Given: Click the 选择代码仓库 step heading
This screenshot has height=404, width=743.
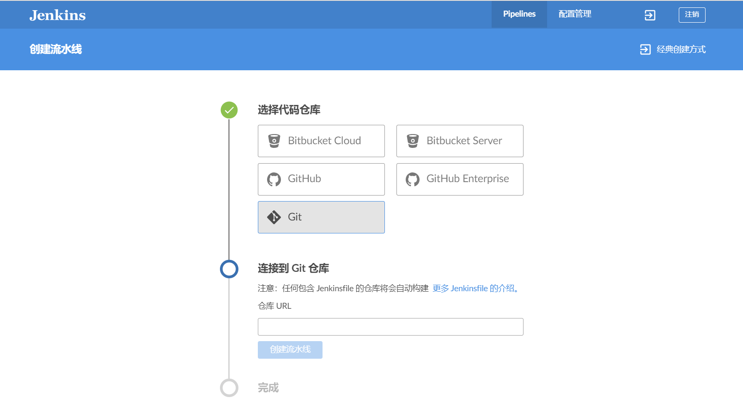Looking at the screenshot, I should click(x=289, y=110).
